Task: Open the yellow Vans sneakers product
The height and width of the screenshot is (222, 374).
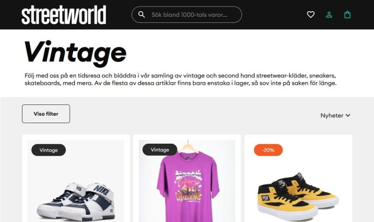Action: (x=298, y=194)
